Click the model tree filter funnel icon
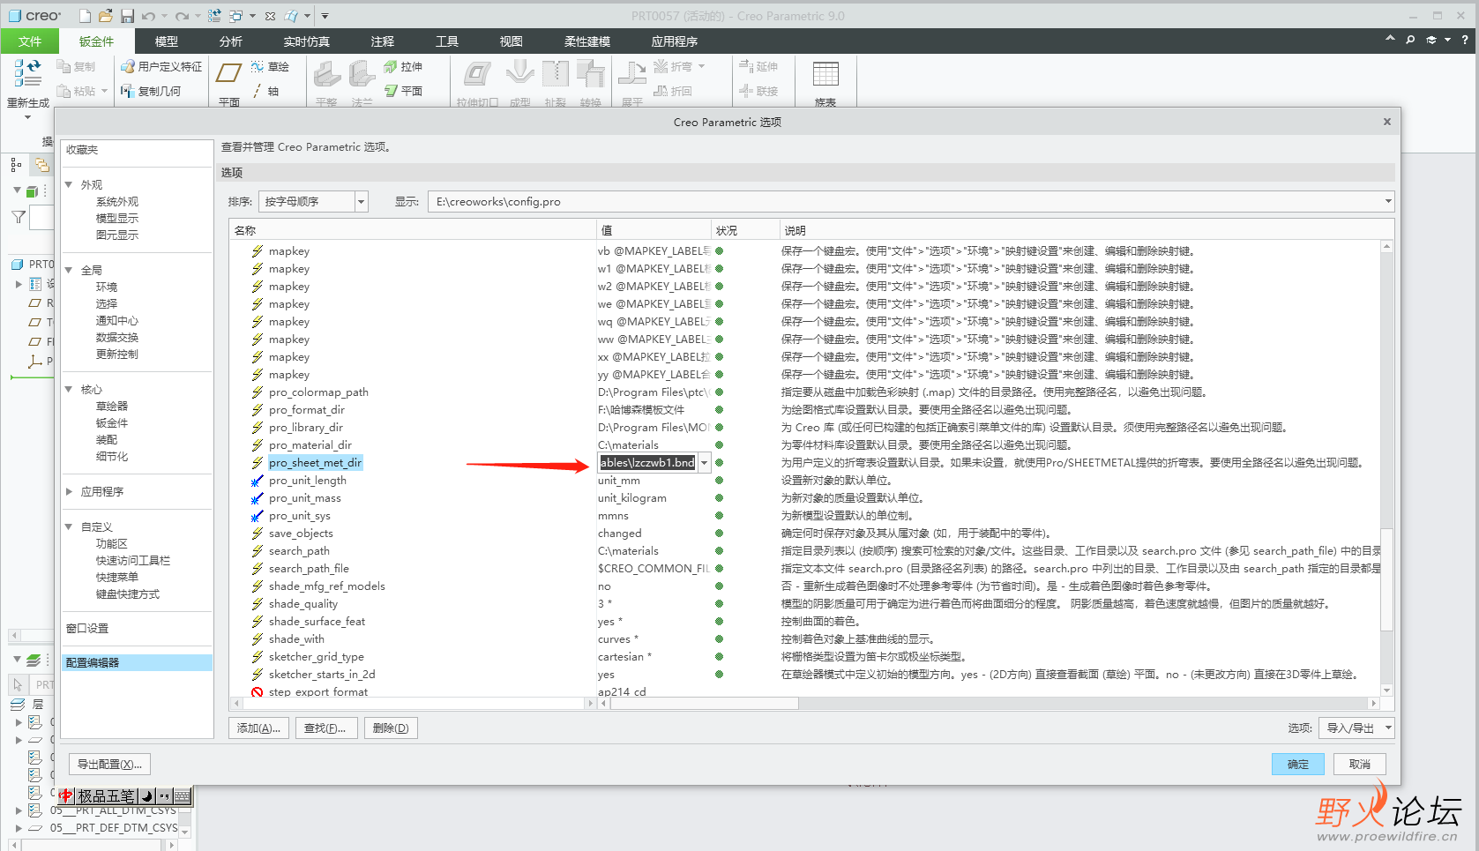This screenshot has height=851, width=1479. (x=18, y=217)
